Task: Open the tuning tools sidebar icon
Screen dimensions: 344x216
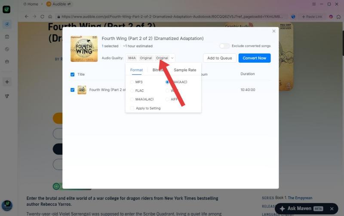Action: coord(7,96)
